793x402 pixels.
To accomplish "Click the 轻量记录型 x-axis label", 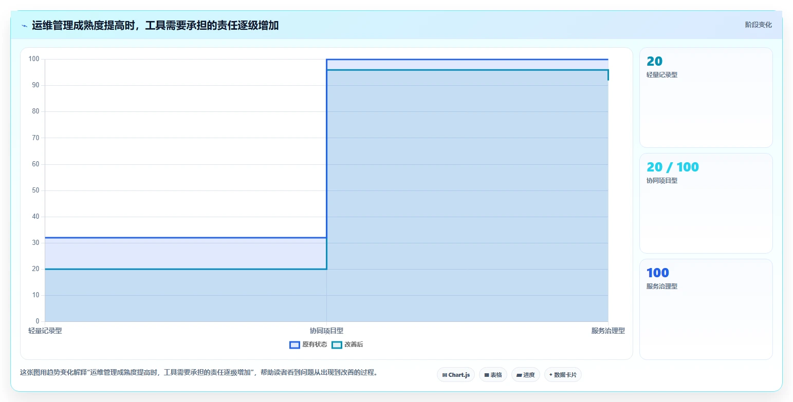I will [x=45, y=331].
